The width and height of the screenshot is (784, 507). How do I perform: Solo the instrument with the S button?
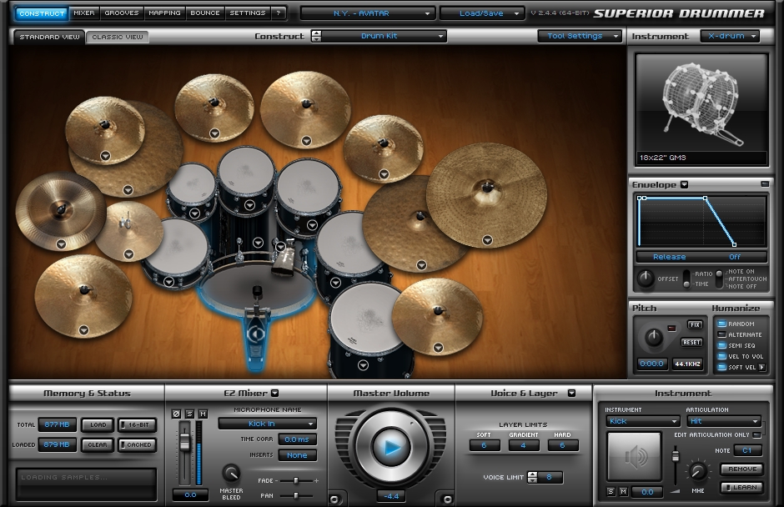pyautogui.click(x=611, y=492)
